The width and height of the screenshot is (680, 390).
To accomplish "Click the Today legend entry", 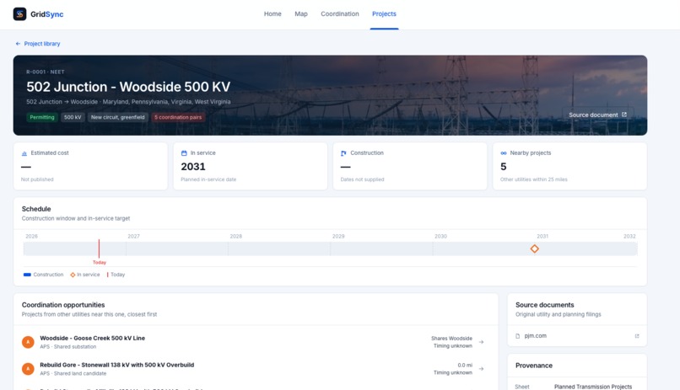I will (116, 275).
